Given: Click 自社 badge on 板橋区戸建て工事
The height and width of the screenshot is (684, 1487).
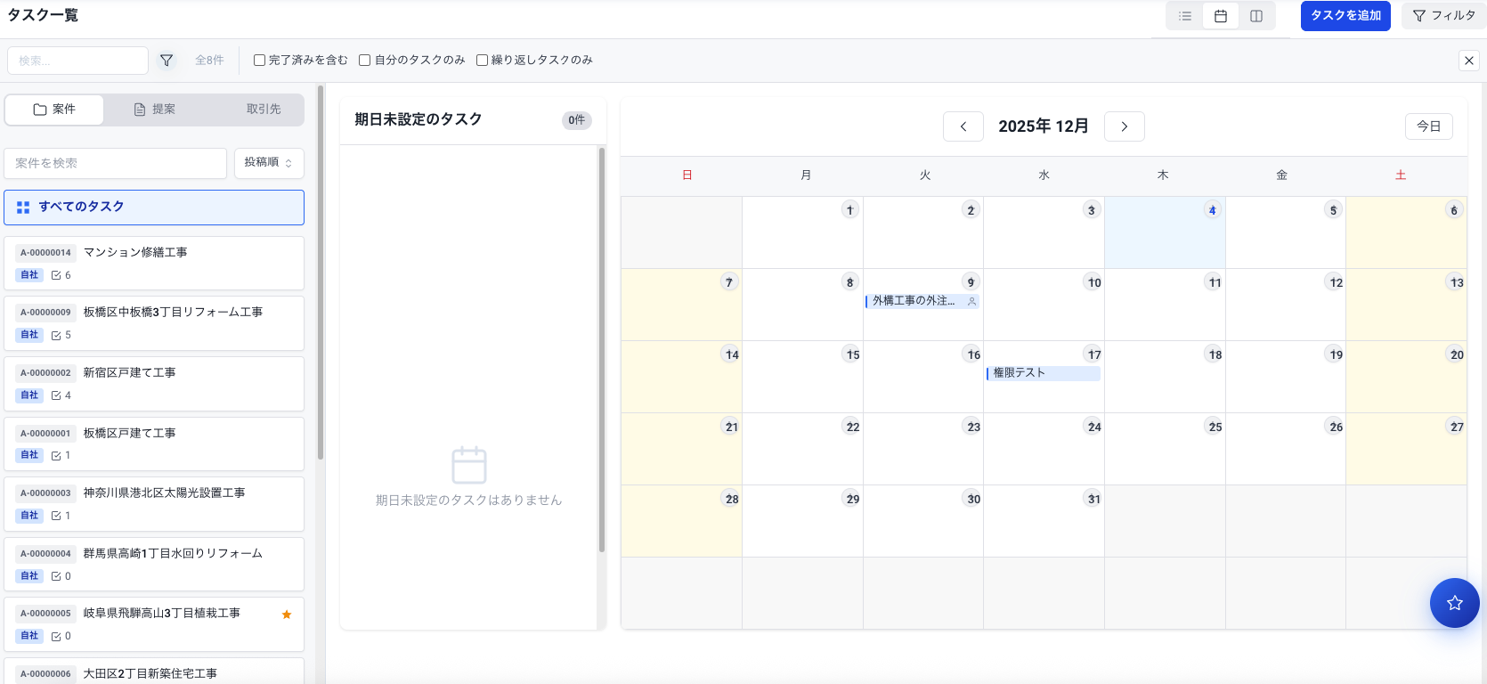Looking at the screenshot, I should pyautogui.click(x=29, y=455).
